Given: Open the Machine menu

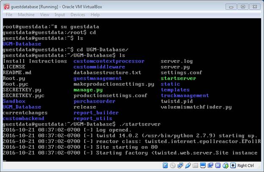Looking at the screenshot, I should [26, 15].
